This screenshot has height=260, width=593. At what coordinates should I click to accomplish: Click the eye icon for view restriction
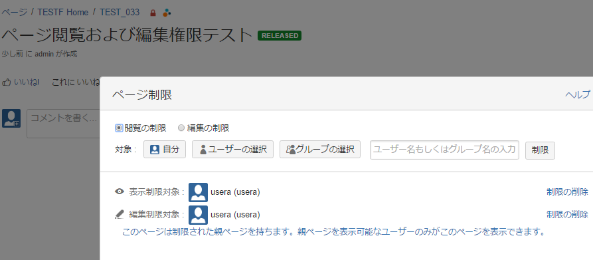(119, 192)
